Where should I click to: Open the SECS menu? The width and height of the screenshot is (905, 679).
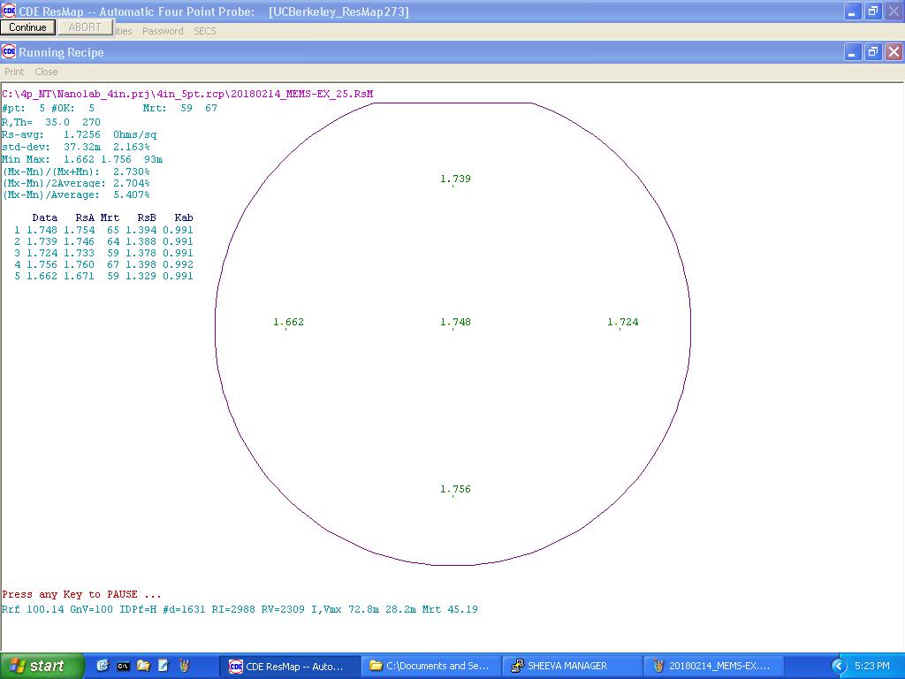pos(204,31)
